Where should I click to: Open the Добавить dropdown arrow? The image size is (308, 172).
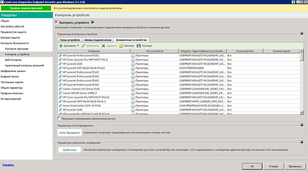point(78,45)
